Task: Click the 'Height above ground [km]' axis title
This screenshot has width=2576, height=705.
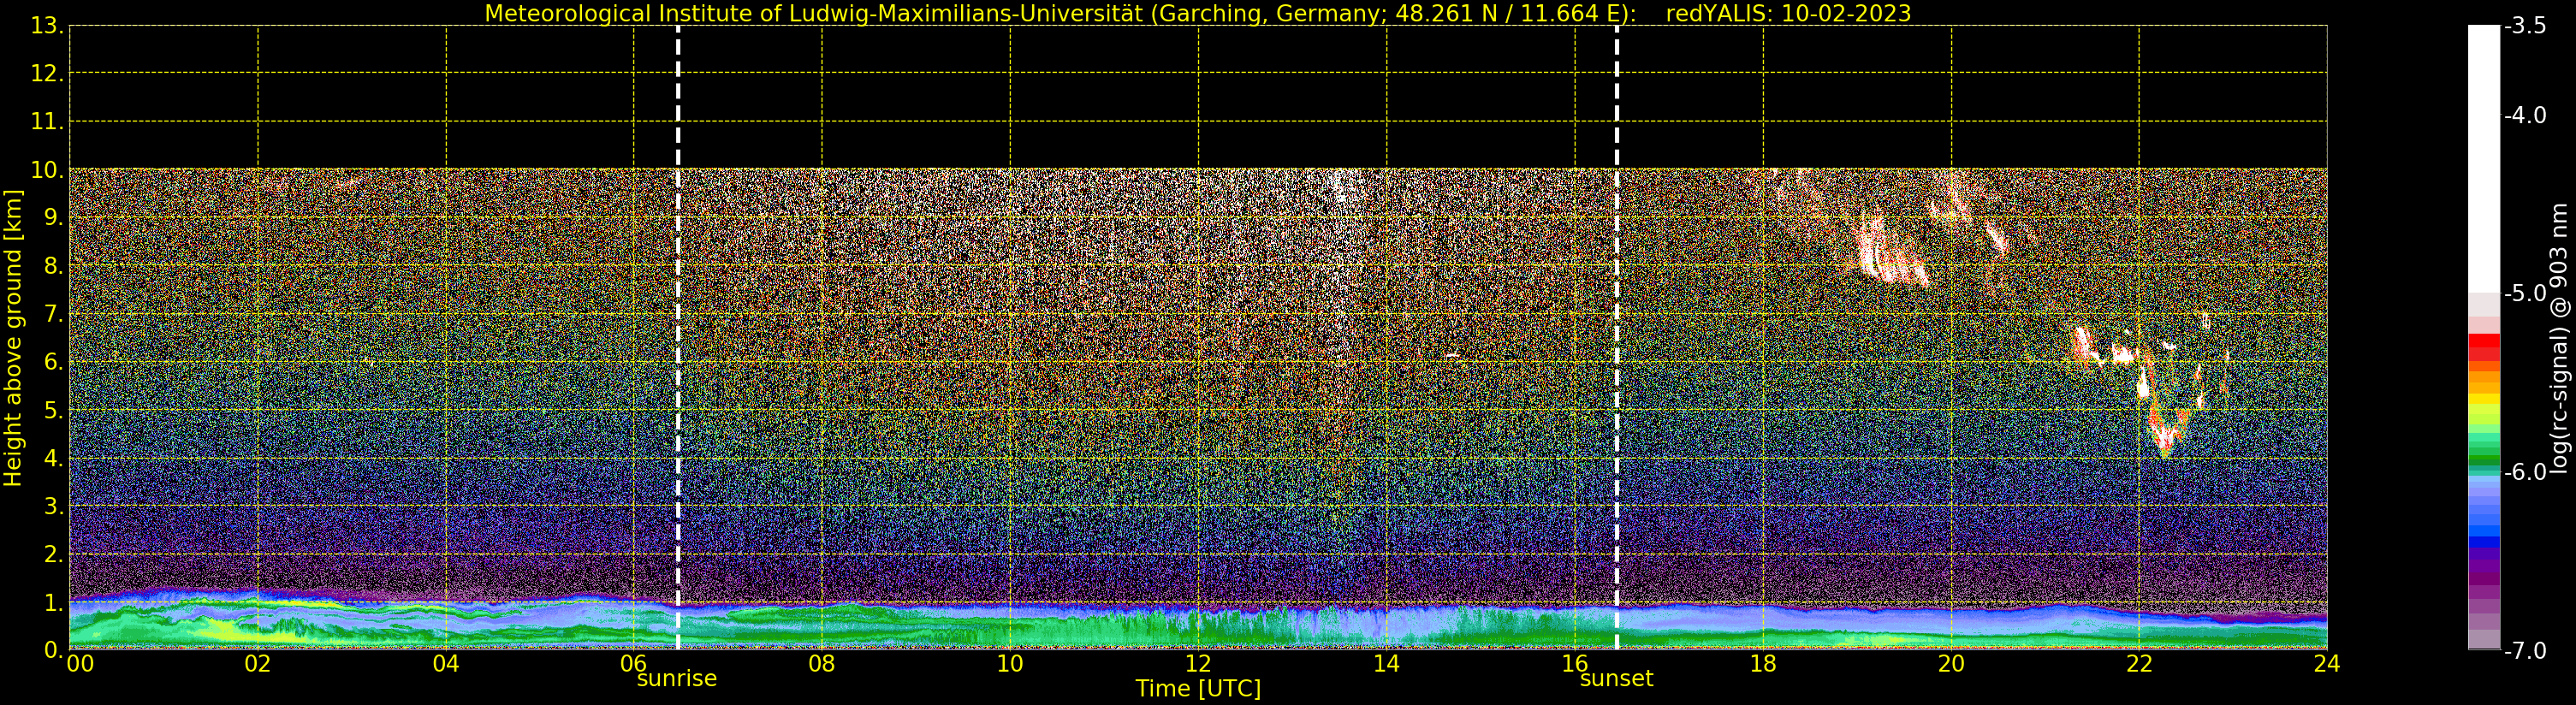Action: (x=13, y=338)
